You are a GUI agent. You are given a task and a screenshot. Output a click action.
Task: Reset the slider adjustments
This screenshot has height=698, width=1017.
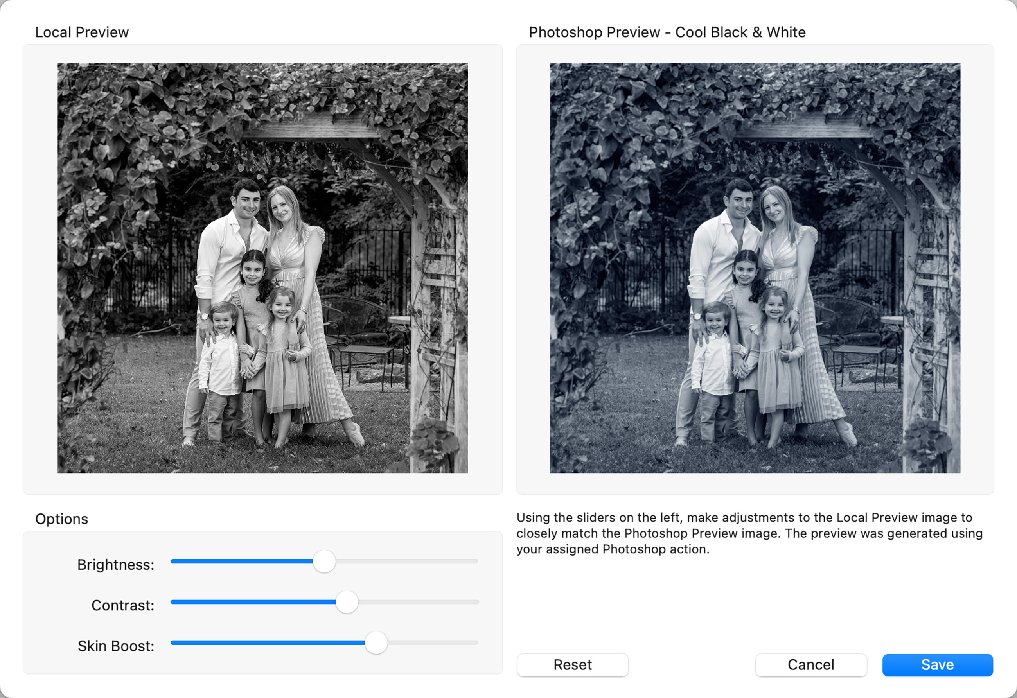pyautogui.click(x=572, y=665)
